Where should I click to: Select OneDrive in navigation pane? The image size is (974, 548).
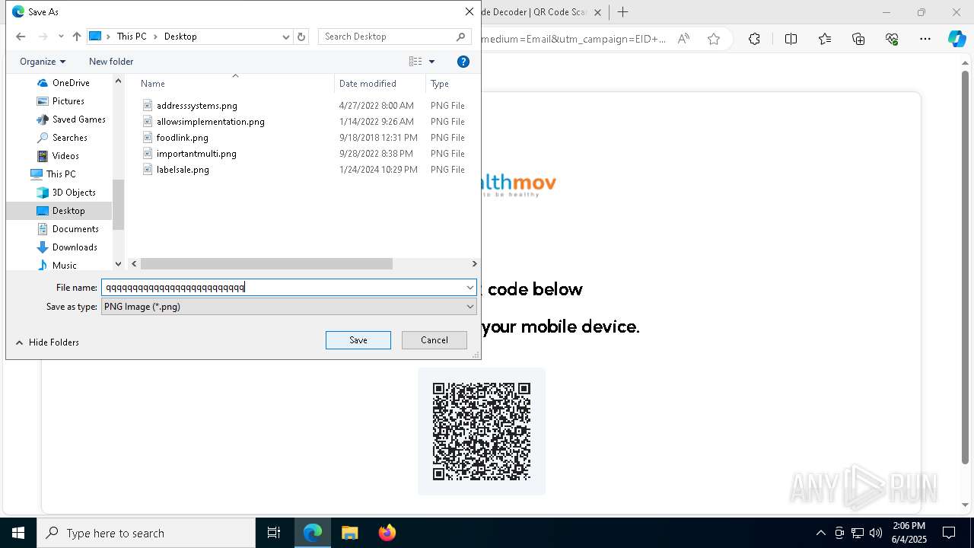(71, 83)
